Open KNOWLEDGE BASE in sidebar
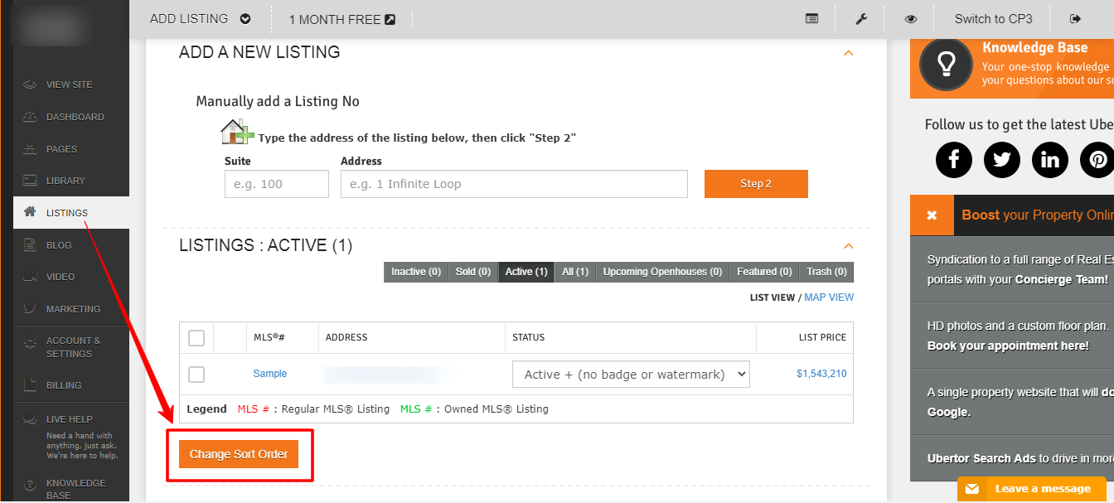 tap(76, 489)
